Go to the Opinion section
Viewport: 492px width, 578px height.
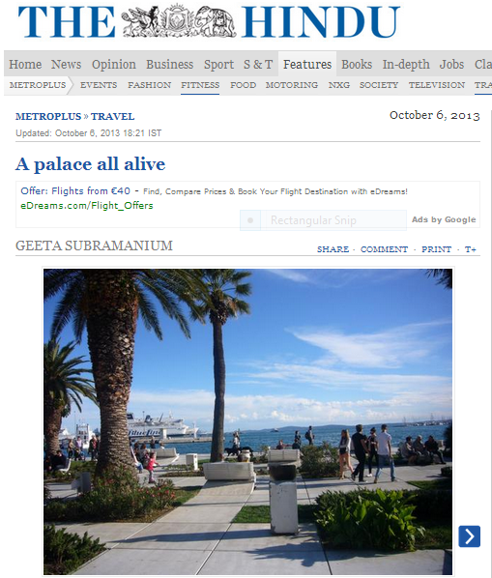114,64
